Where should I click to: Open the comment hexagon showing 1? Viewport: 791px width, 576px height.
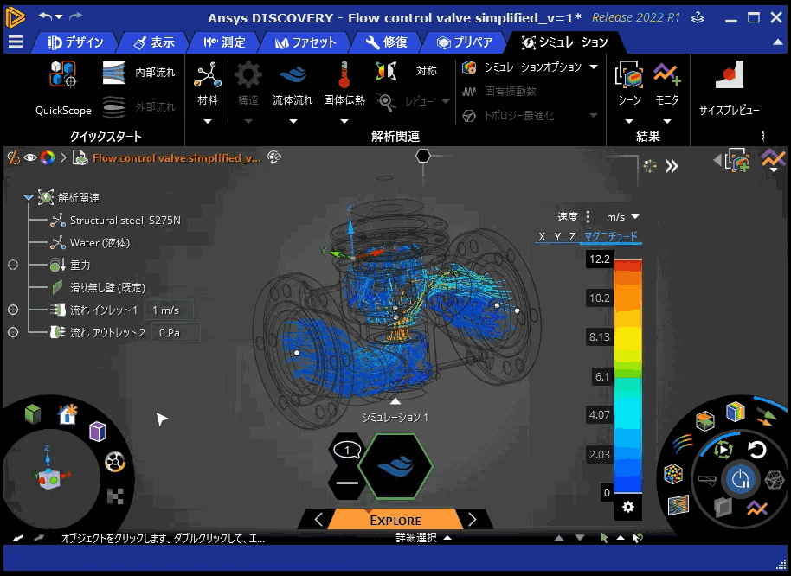[x=346, y=450]
